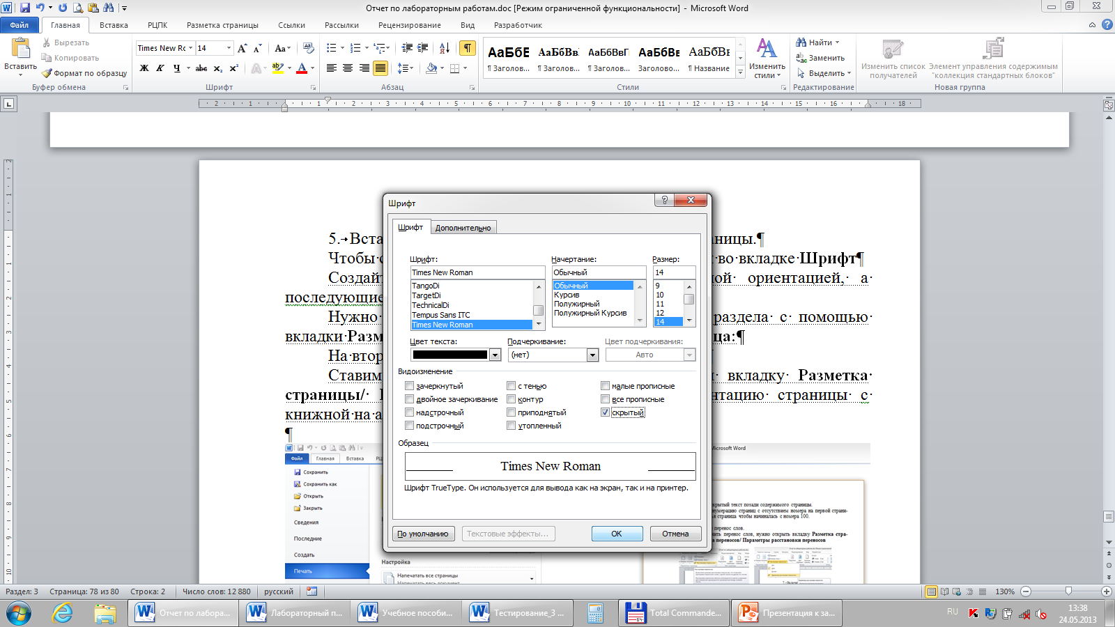Select Полужирный font style
The image size is (1115, 627).
[577, 304]
